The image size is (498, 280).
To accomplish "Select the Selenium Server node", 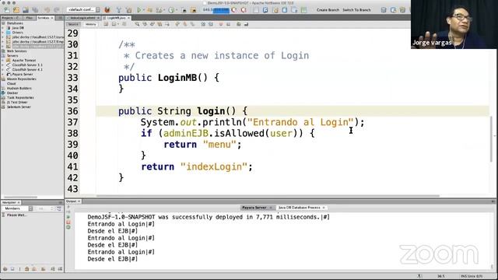I will pos(19,107).
